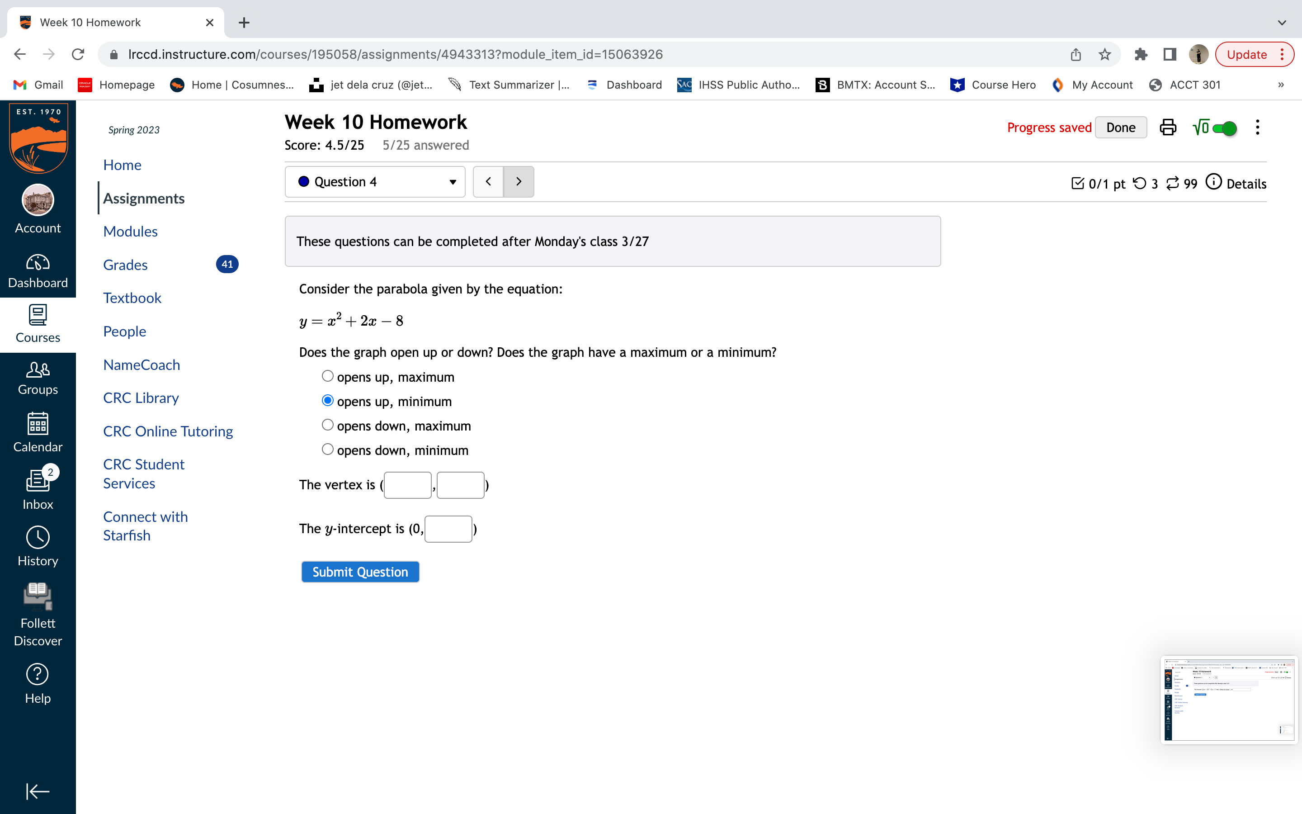Click the print icon

click(1167, 128)
